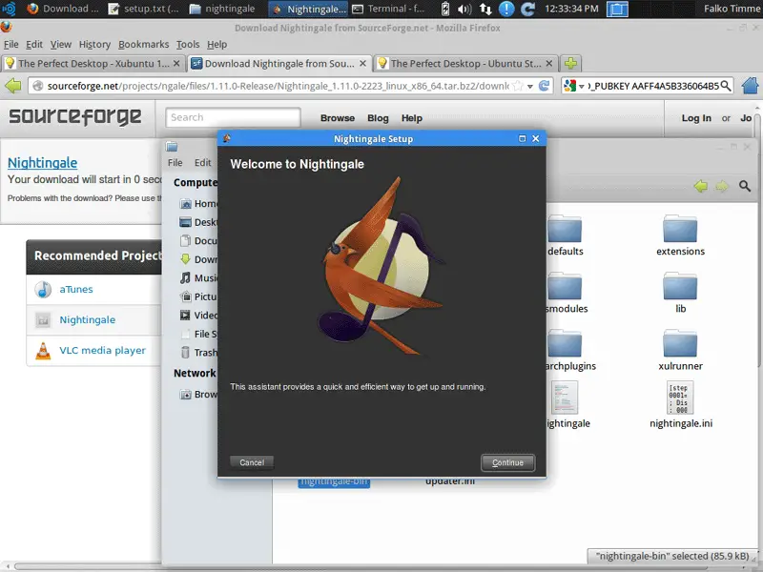763x572 pixels.
Task: Open the Bookmarks menu
Action: [144, 44]
